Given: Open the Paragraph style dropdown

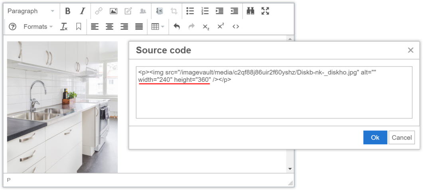Looking at the screenshot, I should (31, 11).
